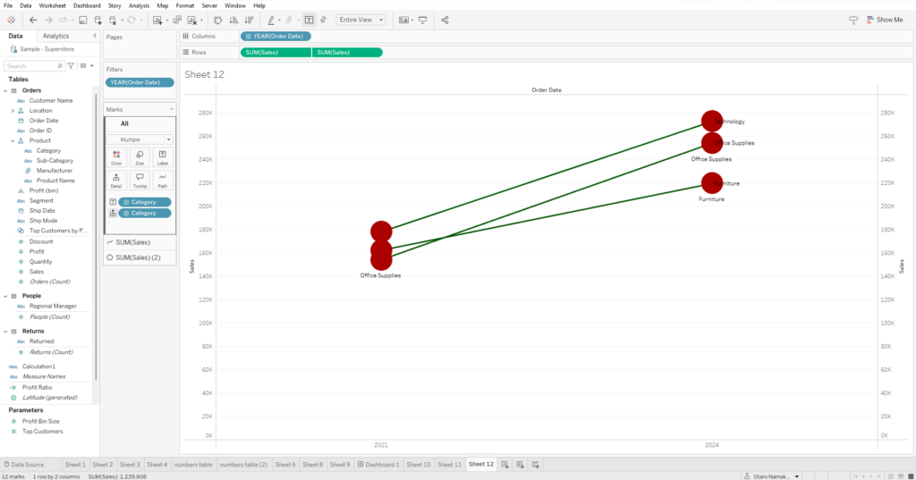The image size is (916, 480).
Task: Open the Analysis menu
Action: coord(139,5)
